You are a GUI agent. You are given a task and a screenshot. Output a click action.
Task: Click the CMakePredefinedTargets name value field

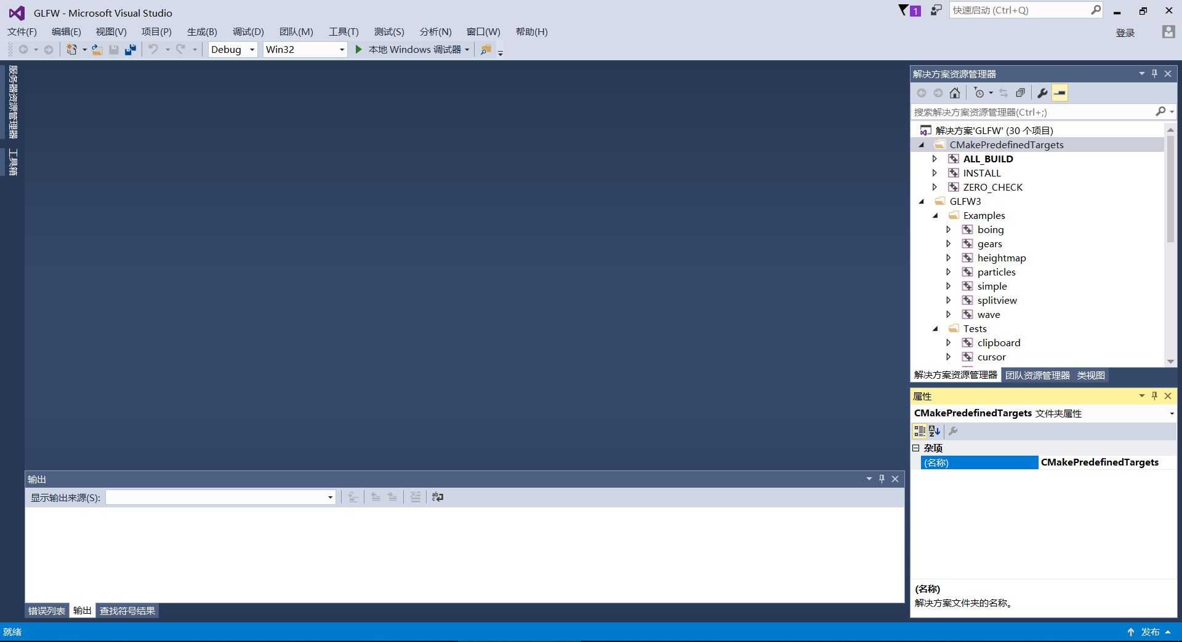coord(1106,462)
